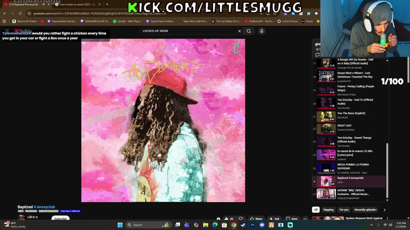Open Spotify - Web Player bookmark
The image size is (410, 230).
click(127, 21)
